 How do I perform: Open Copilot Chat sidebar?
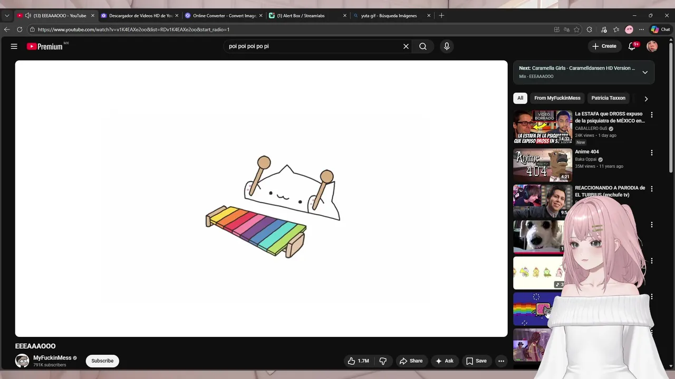660,29
